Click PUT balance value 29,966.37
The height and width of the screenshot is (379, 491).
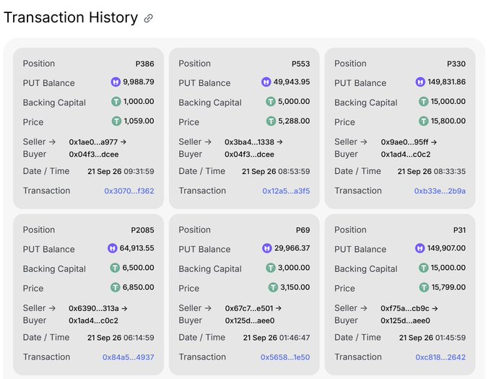coord(292,248)
